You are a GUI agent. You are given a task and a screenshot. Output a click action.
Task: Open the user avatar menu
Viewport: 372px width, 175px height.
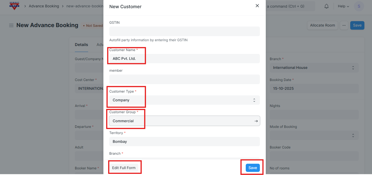359,6
